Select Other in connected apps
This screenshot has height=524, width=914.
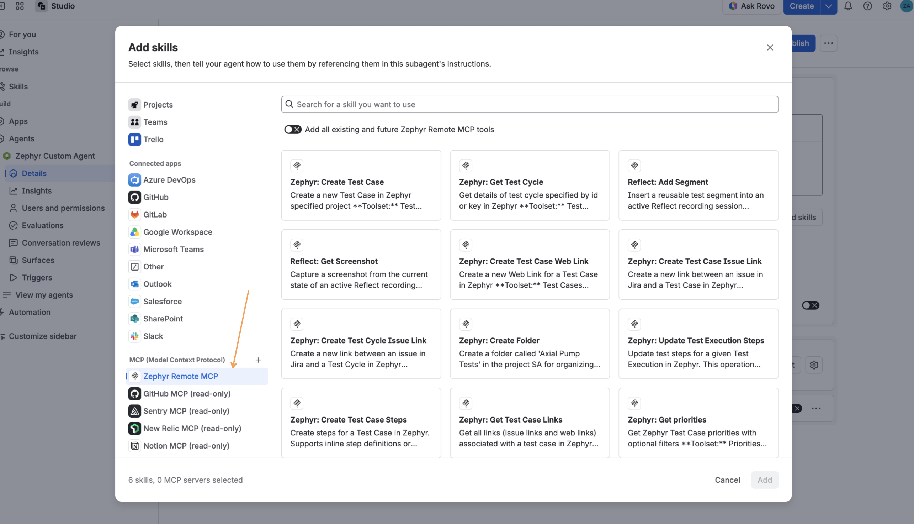[x=153, y=266]
